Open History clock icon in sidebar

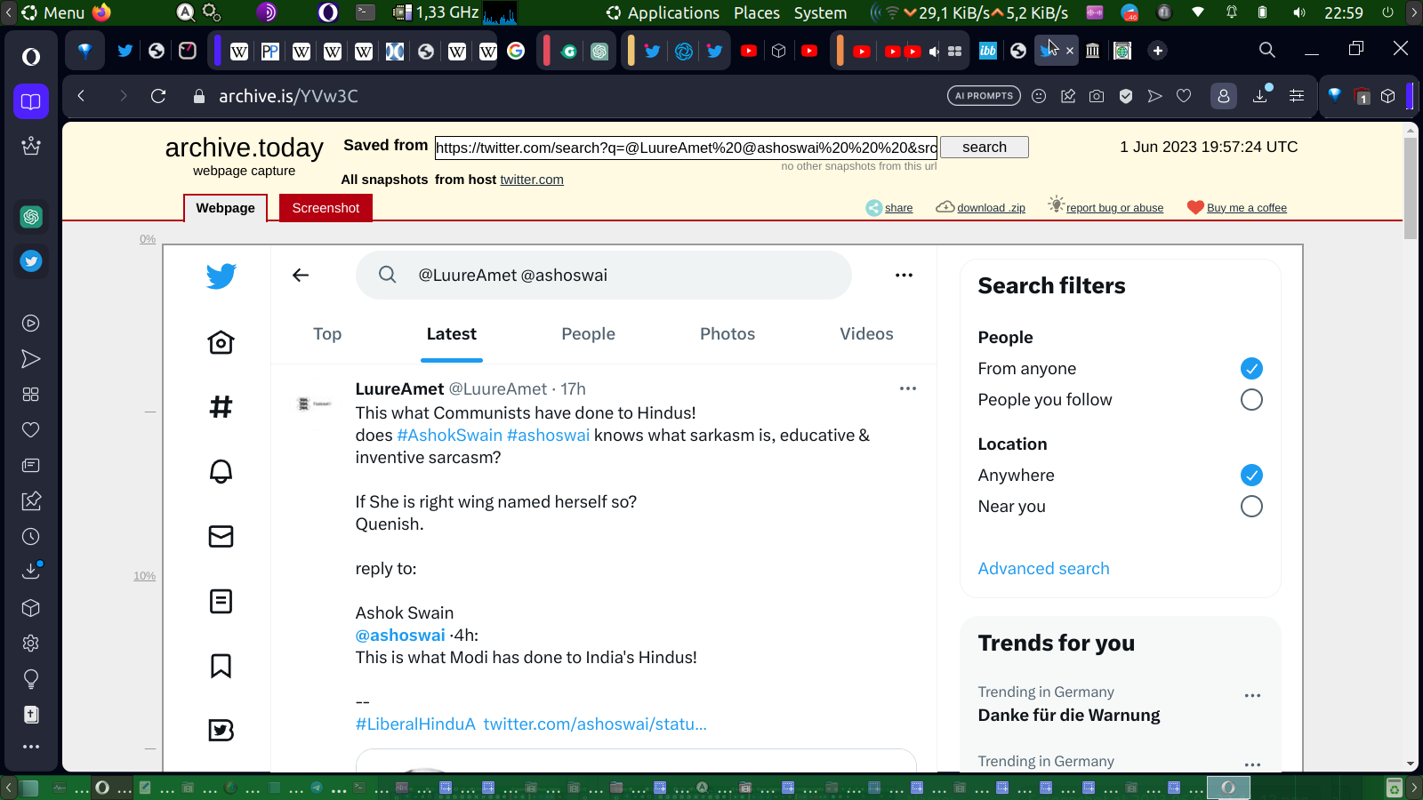pos(31,537)
